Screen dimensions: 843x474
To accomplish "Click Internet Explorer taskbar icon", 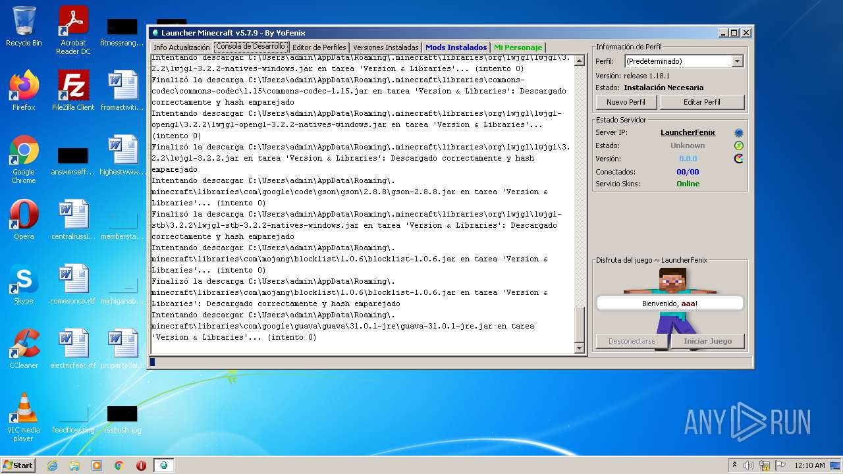I will coord(53,465).
